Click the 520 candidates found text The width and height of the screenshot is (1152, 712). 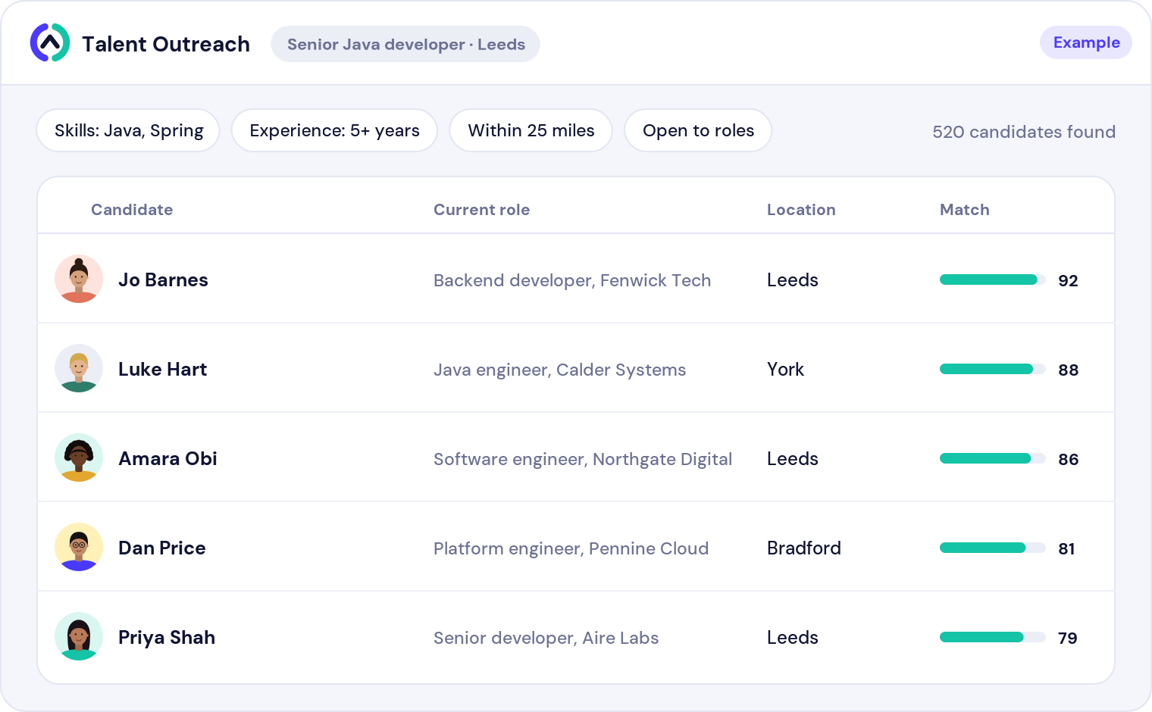point(1023,132)
